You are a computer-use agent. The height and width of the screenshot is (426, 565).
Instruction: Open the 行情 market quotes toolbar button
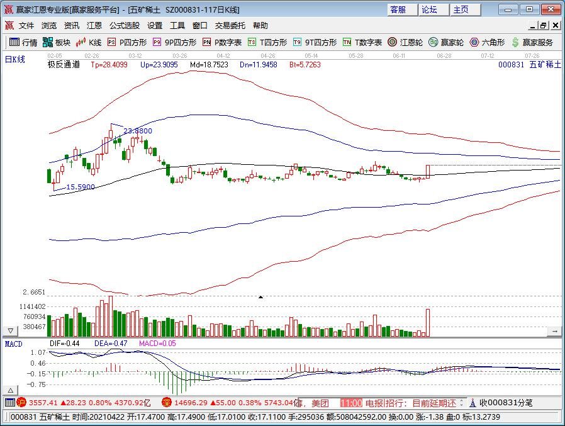click(x=23, y=43)
